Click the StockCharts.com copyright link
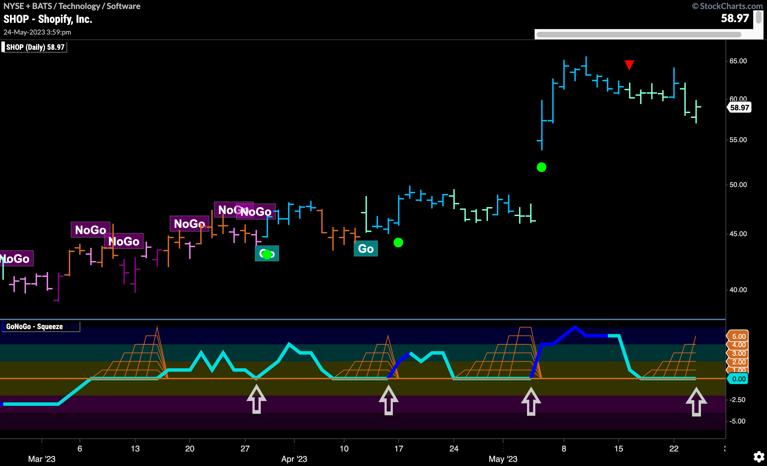Screen dimensions: 767x466 tap(727, 6)
